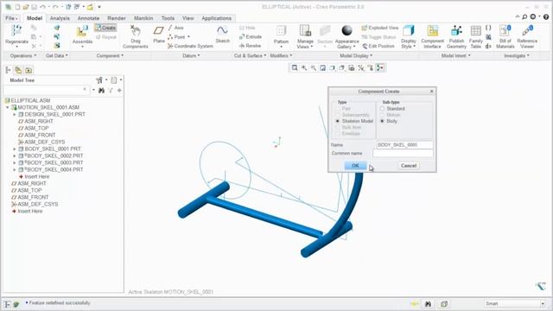Click the Zoom In graphics toolbar icon

click(304, 67)
